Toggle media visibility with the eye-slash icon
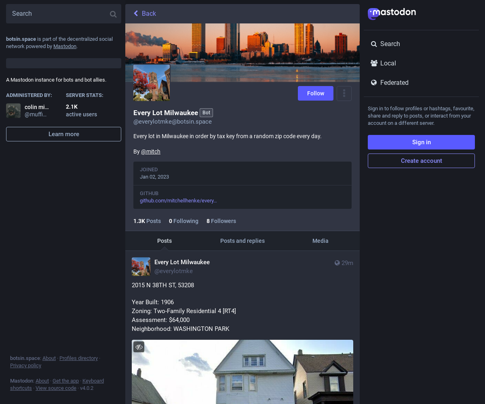This screenshot has width=485, height=404. [139, 347]
